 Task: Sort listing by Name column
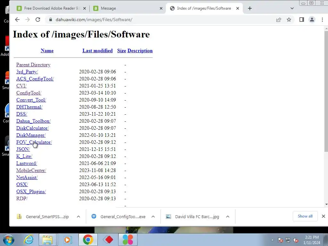(47, 51)
